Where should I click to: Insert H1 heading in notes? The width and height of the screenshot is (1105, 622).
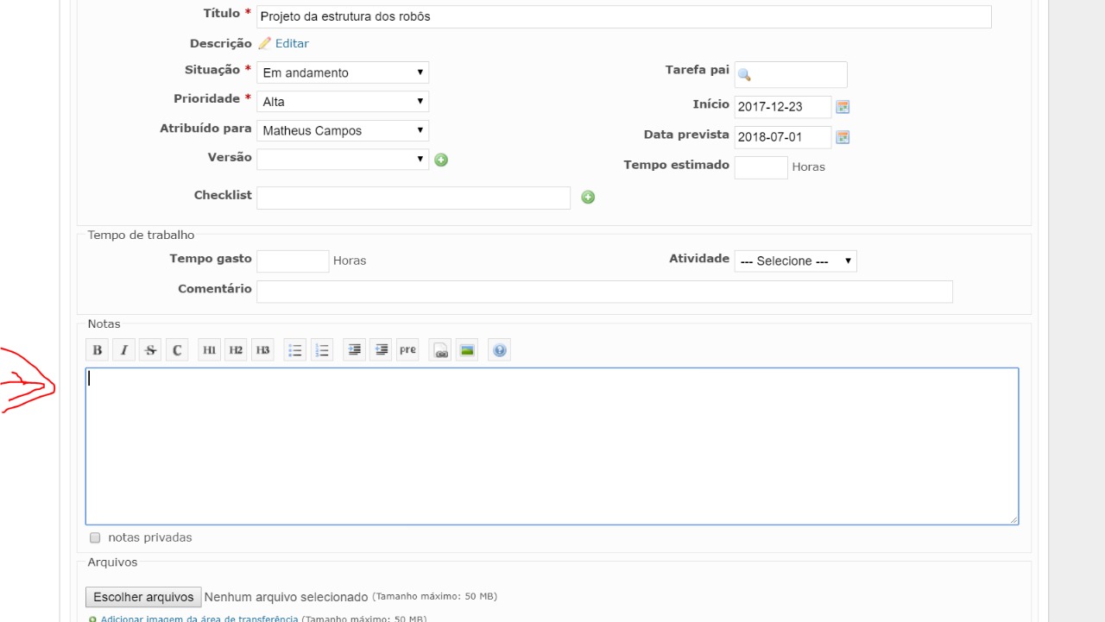[209, 350]
